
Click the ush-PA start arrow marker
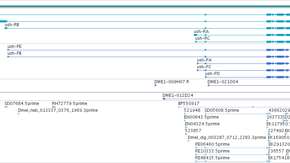[x=198, y=64]
